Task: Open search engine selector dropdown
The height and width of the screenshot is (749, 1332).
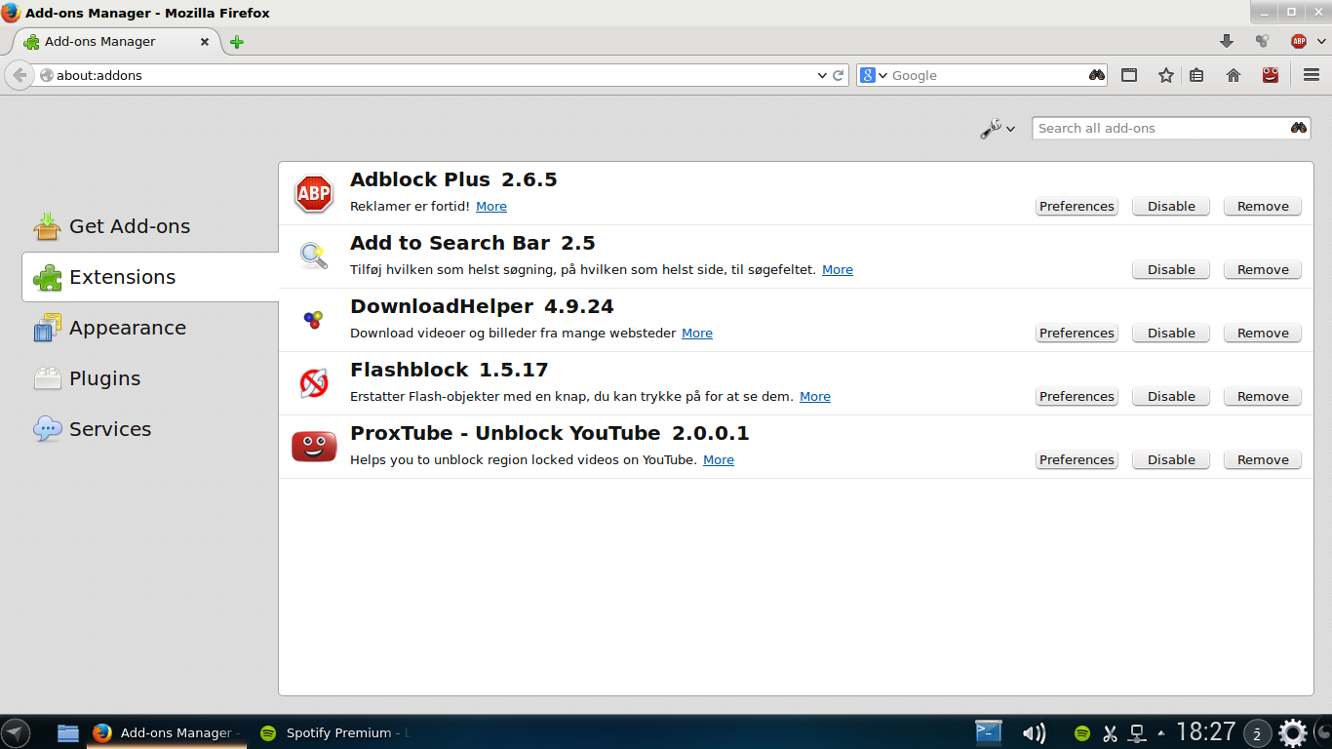Action: click(x=875, y=75)
